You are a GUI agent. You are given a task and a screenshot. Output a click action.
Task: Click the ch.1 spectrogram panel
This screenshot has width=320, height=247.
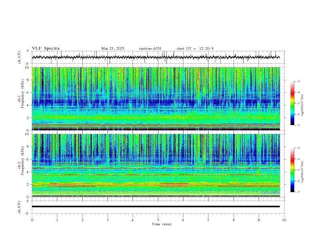pyautogui.click(x=156, y=98)
